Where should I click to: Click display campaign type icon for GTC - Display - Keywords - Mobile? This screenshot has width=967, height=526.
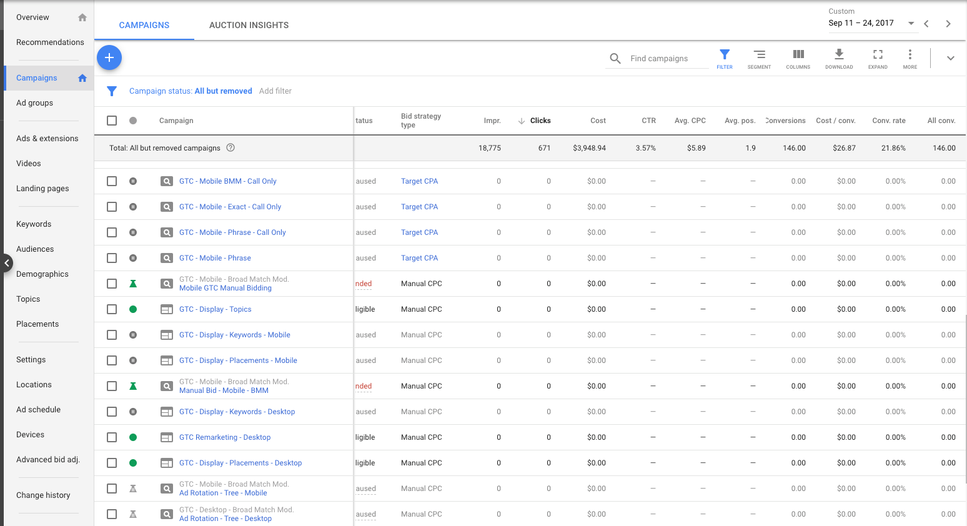coord(167,335)
